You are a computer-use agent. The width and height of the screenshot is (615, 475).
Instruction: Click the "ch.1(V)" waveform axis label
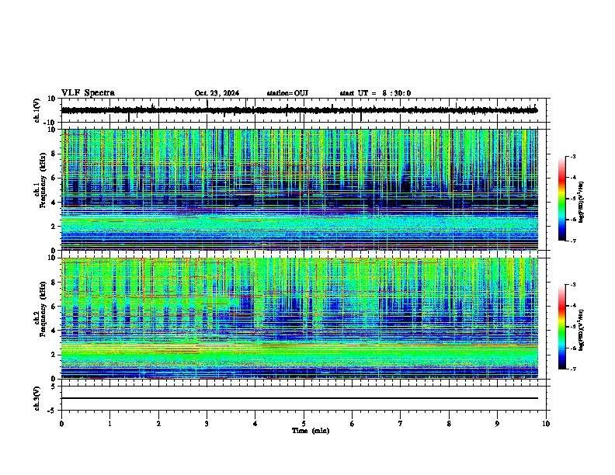37,110
